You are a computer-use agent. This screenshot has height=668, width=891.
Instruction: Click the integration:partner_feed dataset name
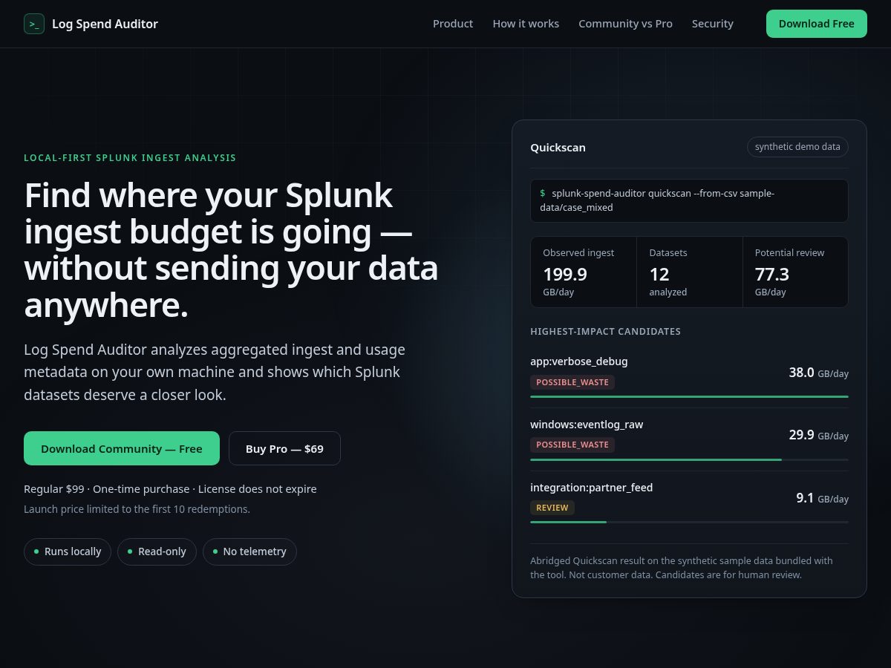(592, 488)
